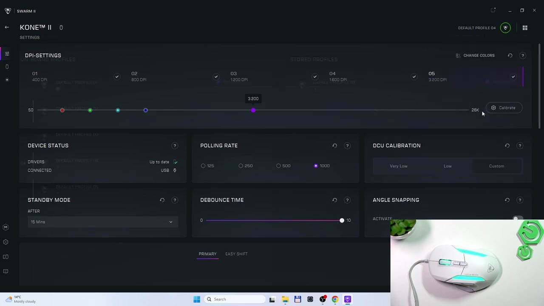Reset the DCU Calibration setting
The image size is (544, 306).
[507, 146]
